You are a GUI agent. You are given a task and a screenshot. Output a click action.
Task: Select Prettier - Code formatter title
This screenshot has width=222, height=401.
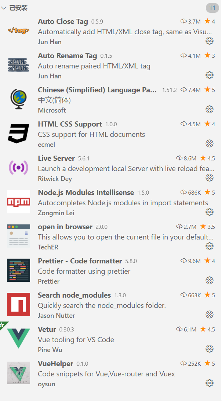coord(80,261)
